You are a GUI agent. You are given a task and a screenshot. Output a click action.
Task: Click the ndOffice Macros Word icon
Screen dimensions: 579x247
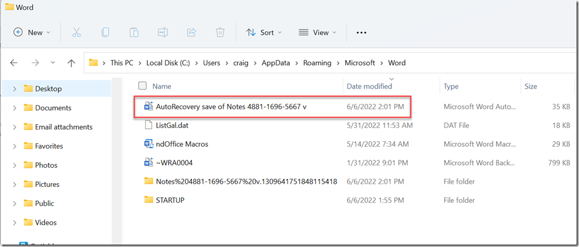pyautogui.click(x=148, y=144)
